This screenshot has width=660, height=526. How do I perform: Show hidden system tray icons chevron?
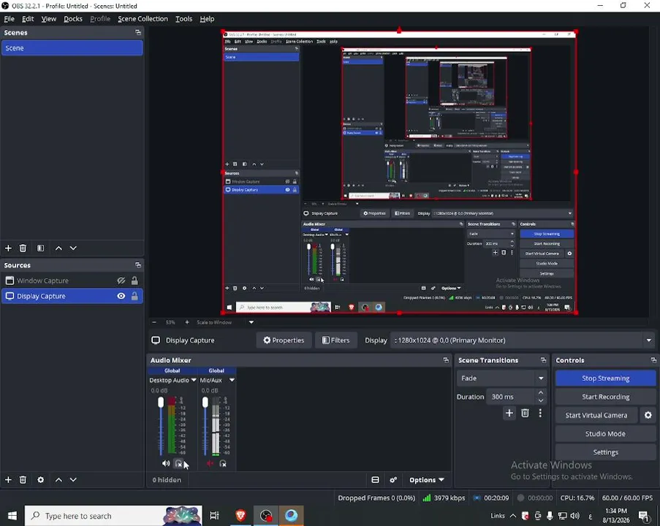[x=513, y=516]
